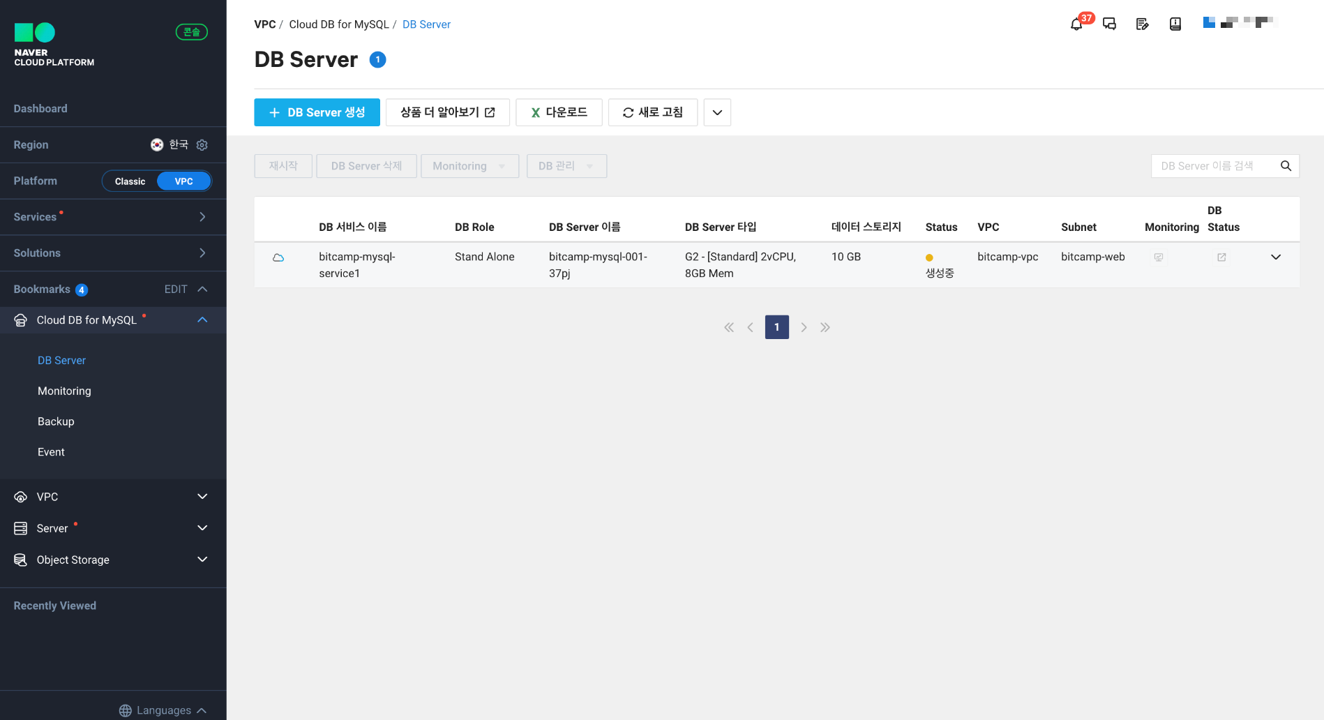The width and height of the screenshot is (1324, 720).
Task: Open the Monitoring icon for bitcamp-mysql-001
Action: (x=1159, y=257)
